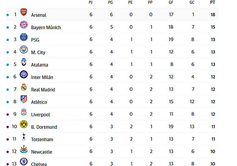Click the GC column header

[192, 2]
